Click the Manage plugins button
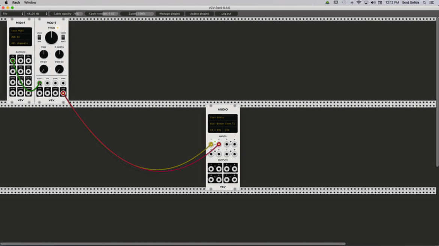This screenshot has height=246, width=439. (x=170, y=14)
